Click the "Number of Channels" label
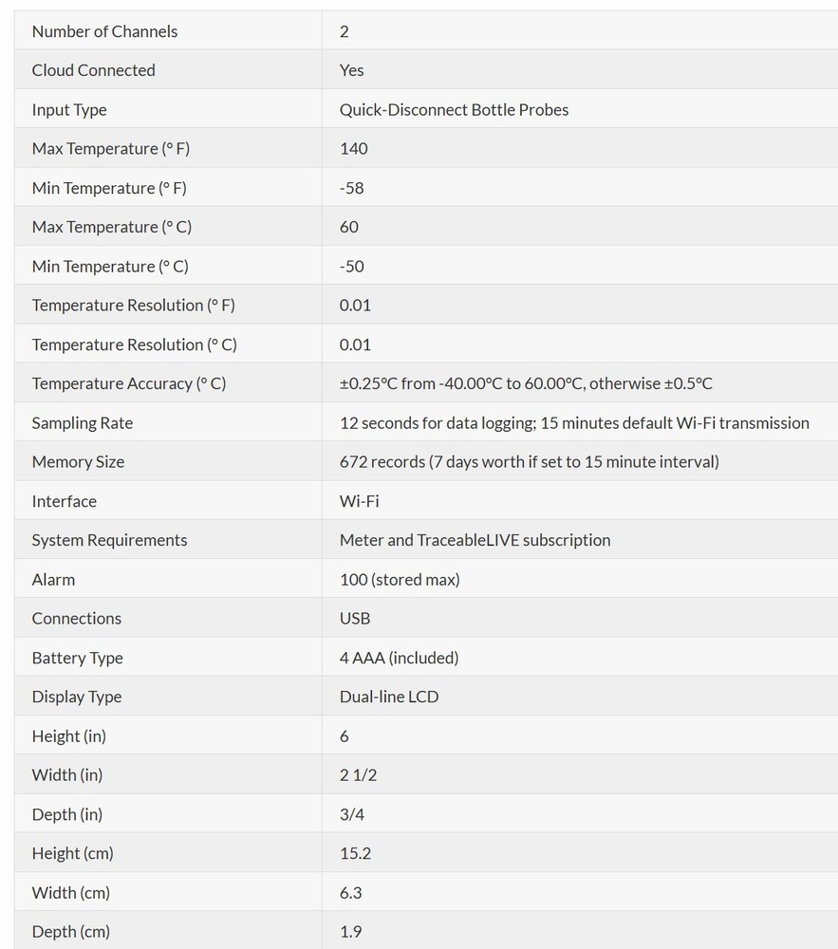This screenshot has height=949, width=838. (x=104, y=31)
